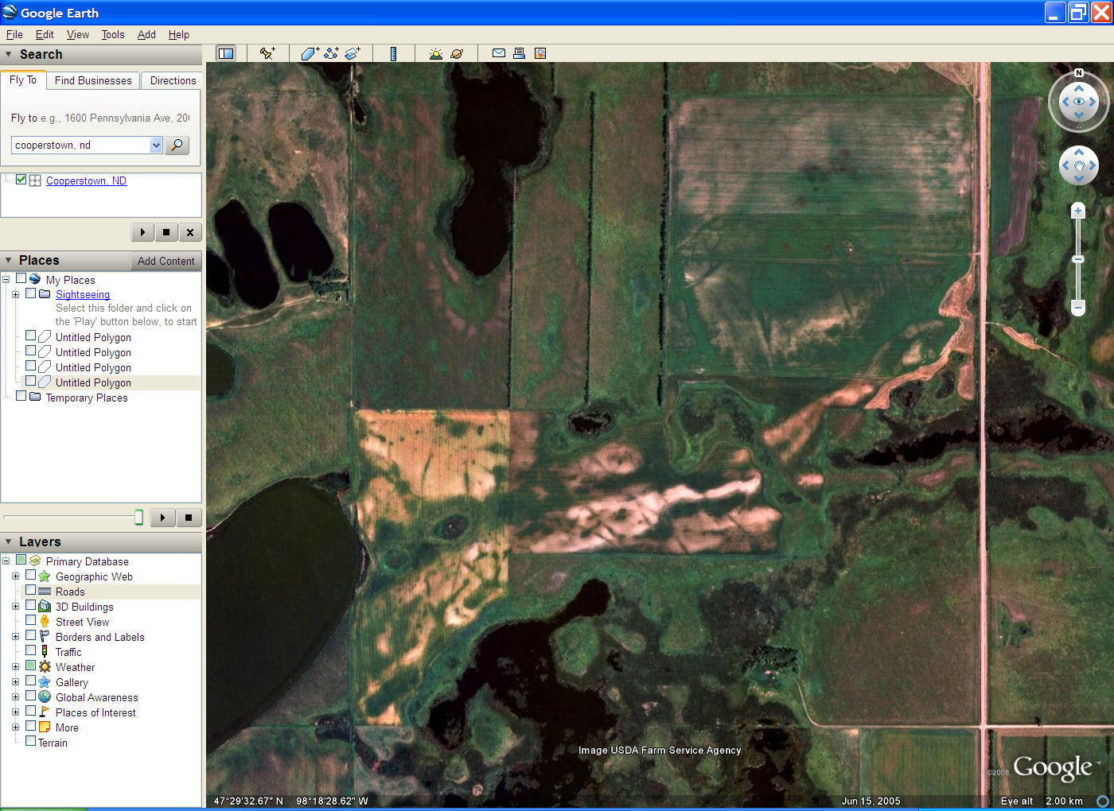The height and width of the screenshot is (811, 1114).
Task: Check the Sightseeing folder checkbox
Action: point(31,293)
